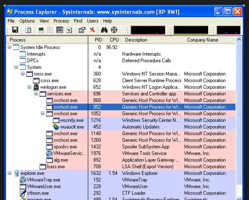Click the red X Kill Process icon
Viewport: 249px width, 200px height.
(92, 30)
